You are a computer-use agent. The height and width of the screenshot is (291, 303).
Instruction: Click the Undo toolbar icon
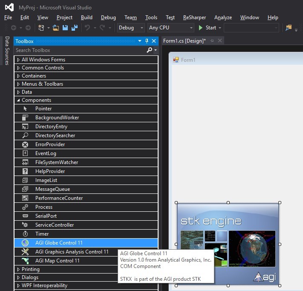pyautogui.click(x=87, y=28)
